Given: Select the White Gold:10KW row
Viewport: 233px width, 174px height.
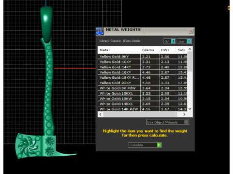Looking at the screenshot, I should pyautogui.click(x=143, y=99).
